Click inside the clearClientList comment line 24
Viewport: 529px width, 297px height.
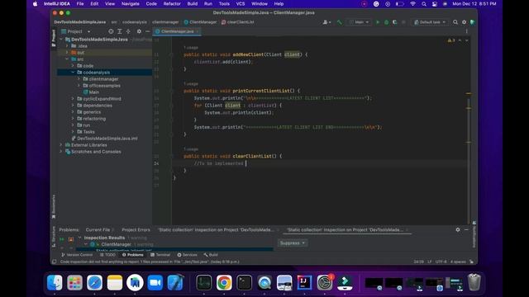coord(218,163)
